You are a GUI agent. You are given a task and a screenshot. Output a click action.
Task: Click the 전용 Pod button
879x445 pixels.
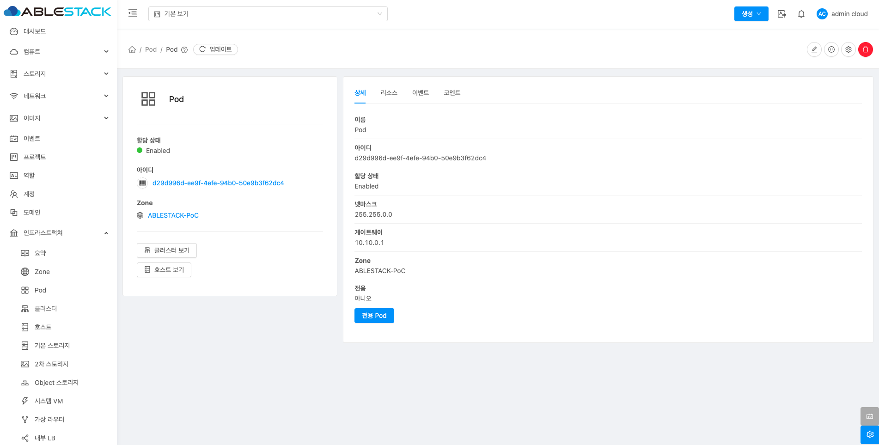coord(374,316)
